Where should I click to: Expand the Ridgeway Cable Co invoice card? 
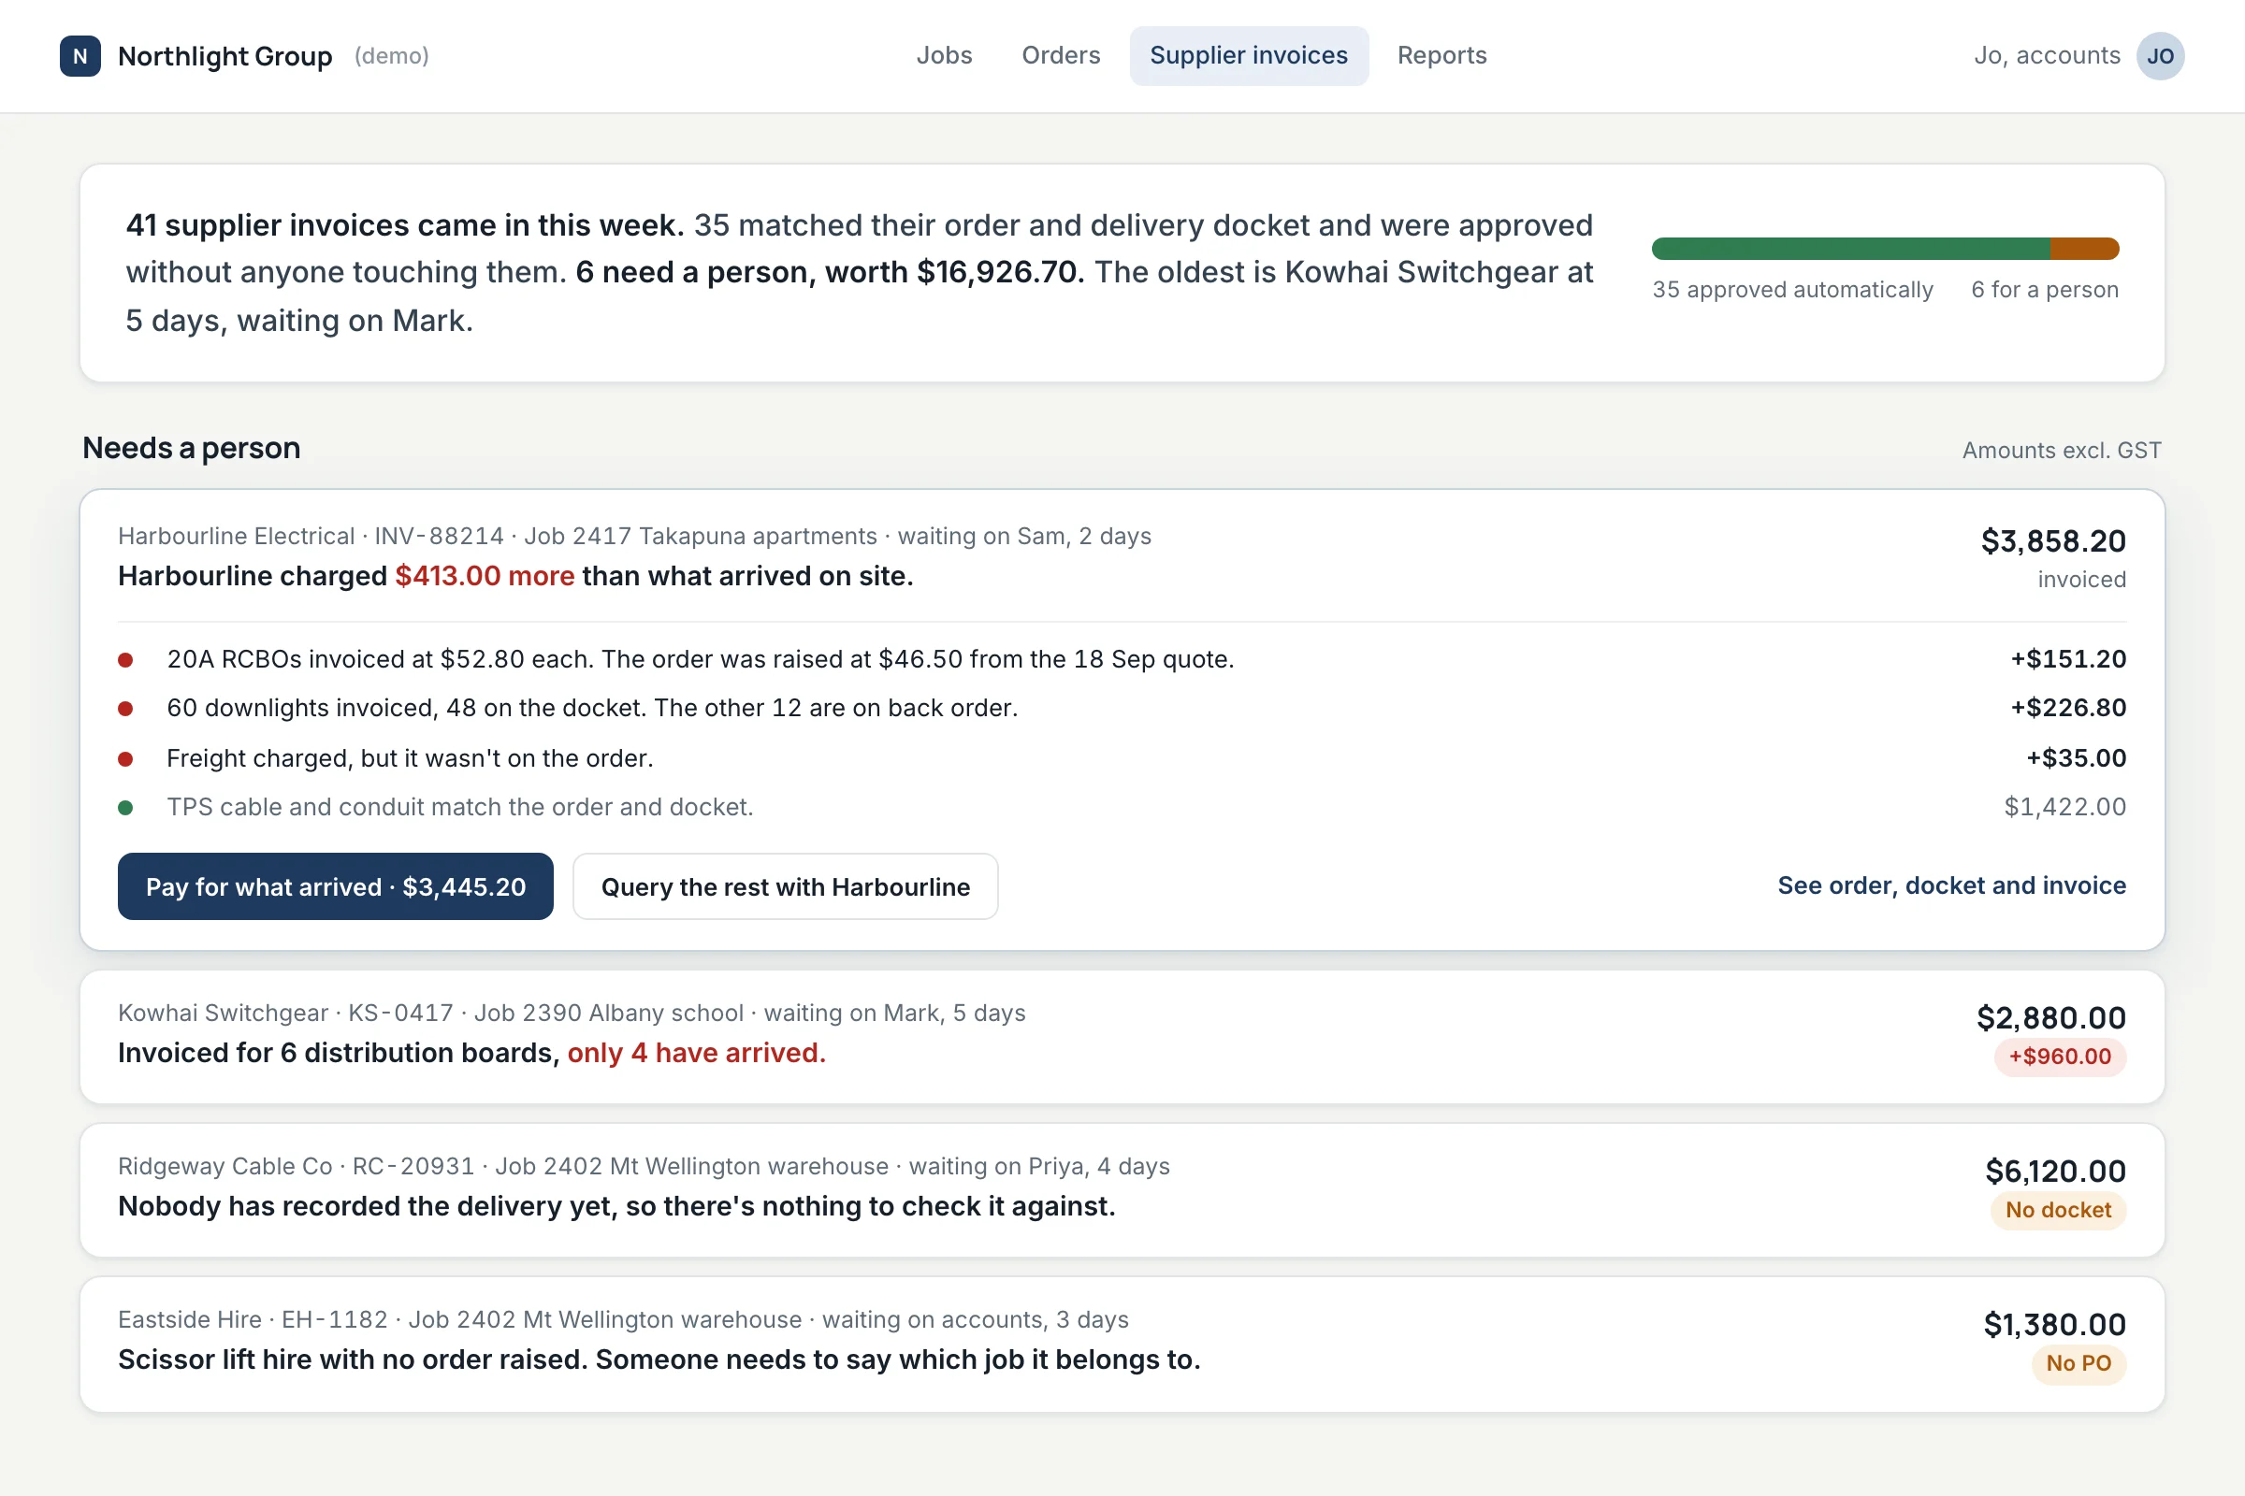1122,1190
